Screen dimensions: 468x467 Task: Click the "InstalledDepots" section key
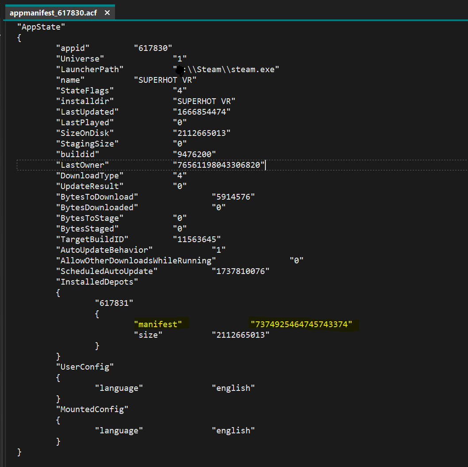[97, 282]
